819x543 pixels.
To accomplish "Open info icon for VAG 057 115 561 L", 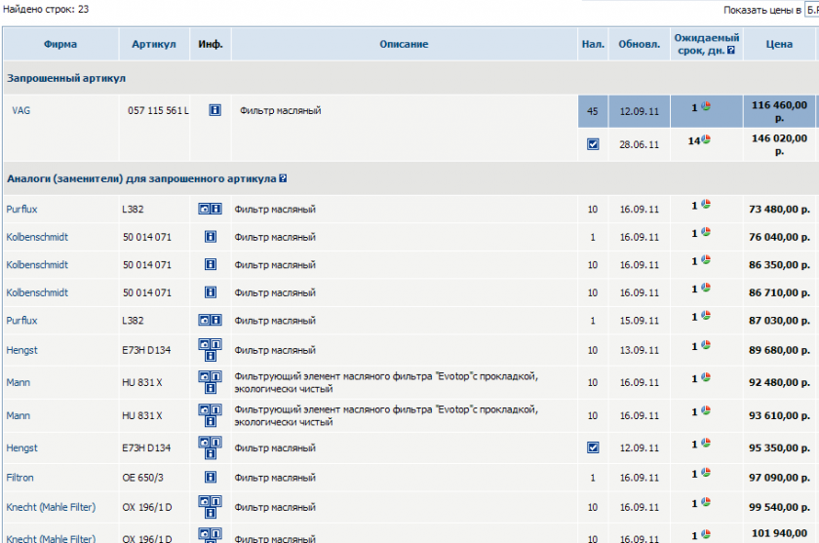I will tap(214, 110).
